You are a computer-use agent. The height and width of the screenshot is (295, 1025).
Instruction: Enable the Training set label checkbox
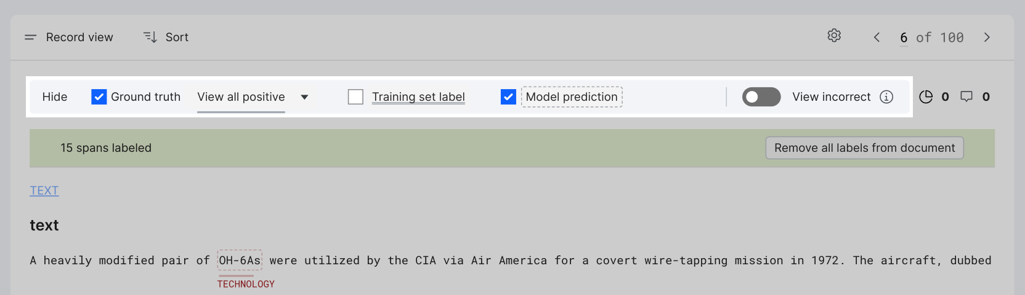click(355, 97)
